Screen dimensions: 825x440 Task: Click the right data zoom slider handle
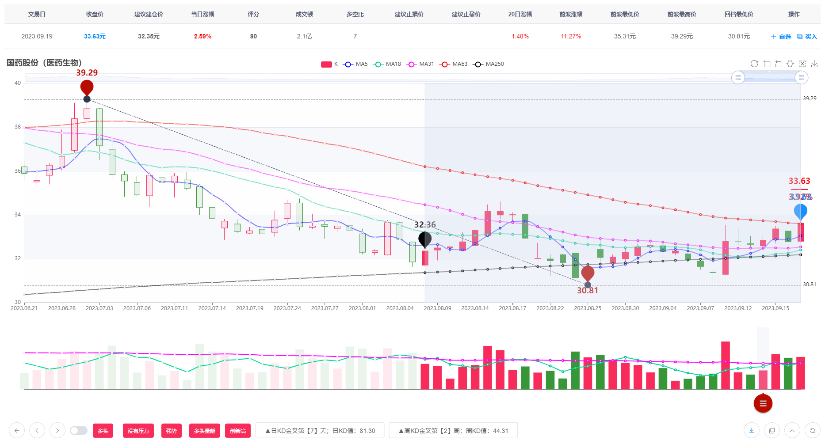802,78
